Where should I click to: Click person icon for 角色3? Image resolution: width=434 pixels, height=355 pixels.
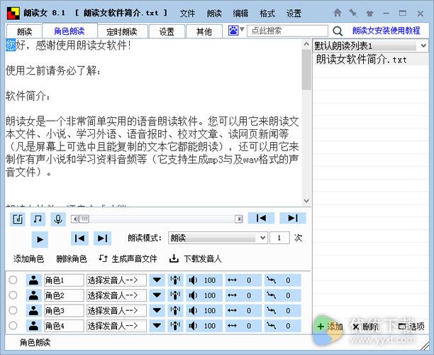pos(34,311)
